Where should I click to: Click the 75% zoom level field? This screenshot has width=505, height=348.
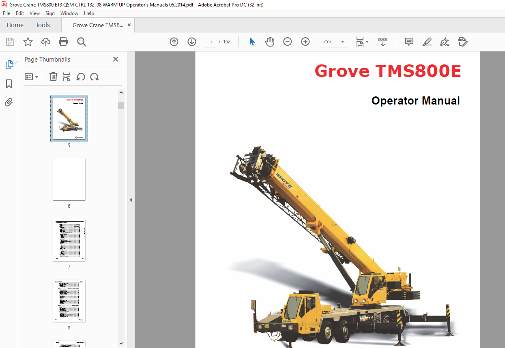point(328,42)
